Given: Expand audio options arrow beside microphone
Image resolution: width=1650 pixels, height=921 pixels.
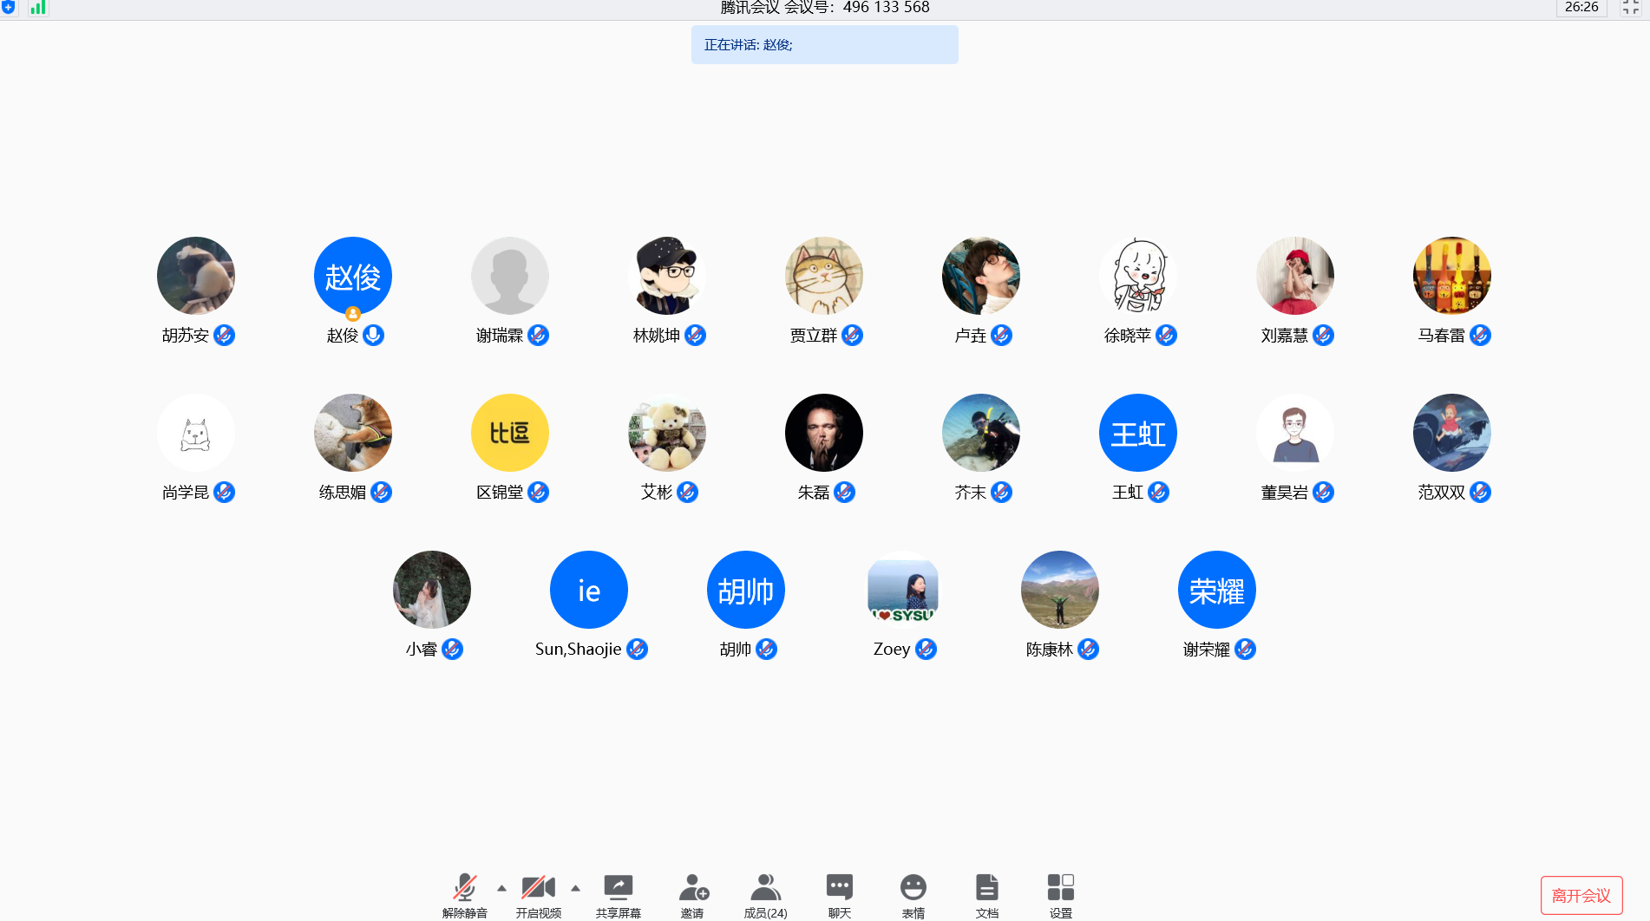Looking at the screenshot, I should [x=501, y=888].
